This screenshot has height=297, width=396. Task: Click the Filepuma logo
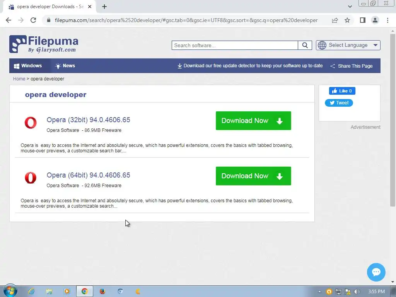[x=44, y=44]
